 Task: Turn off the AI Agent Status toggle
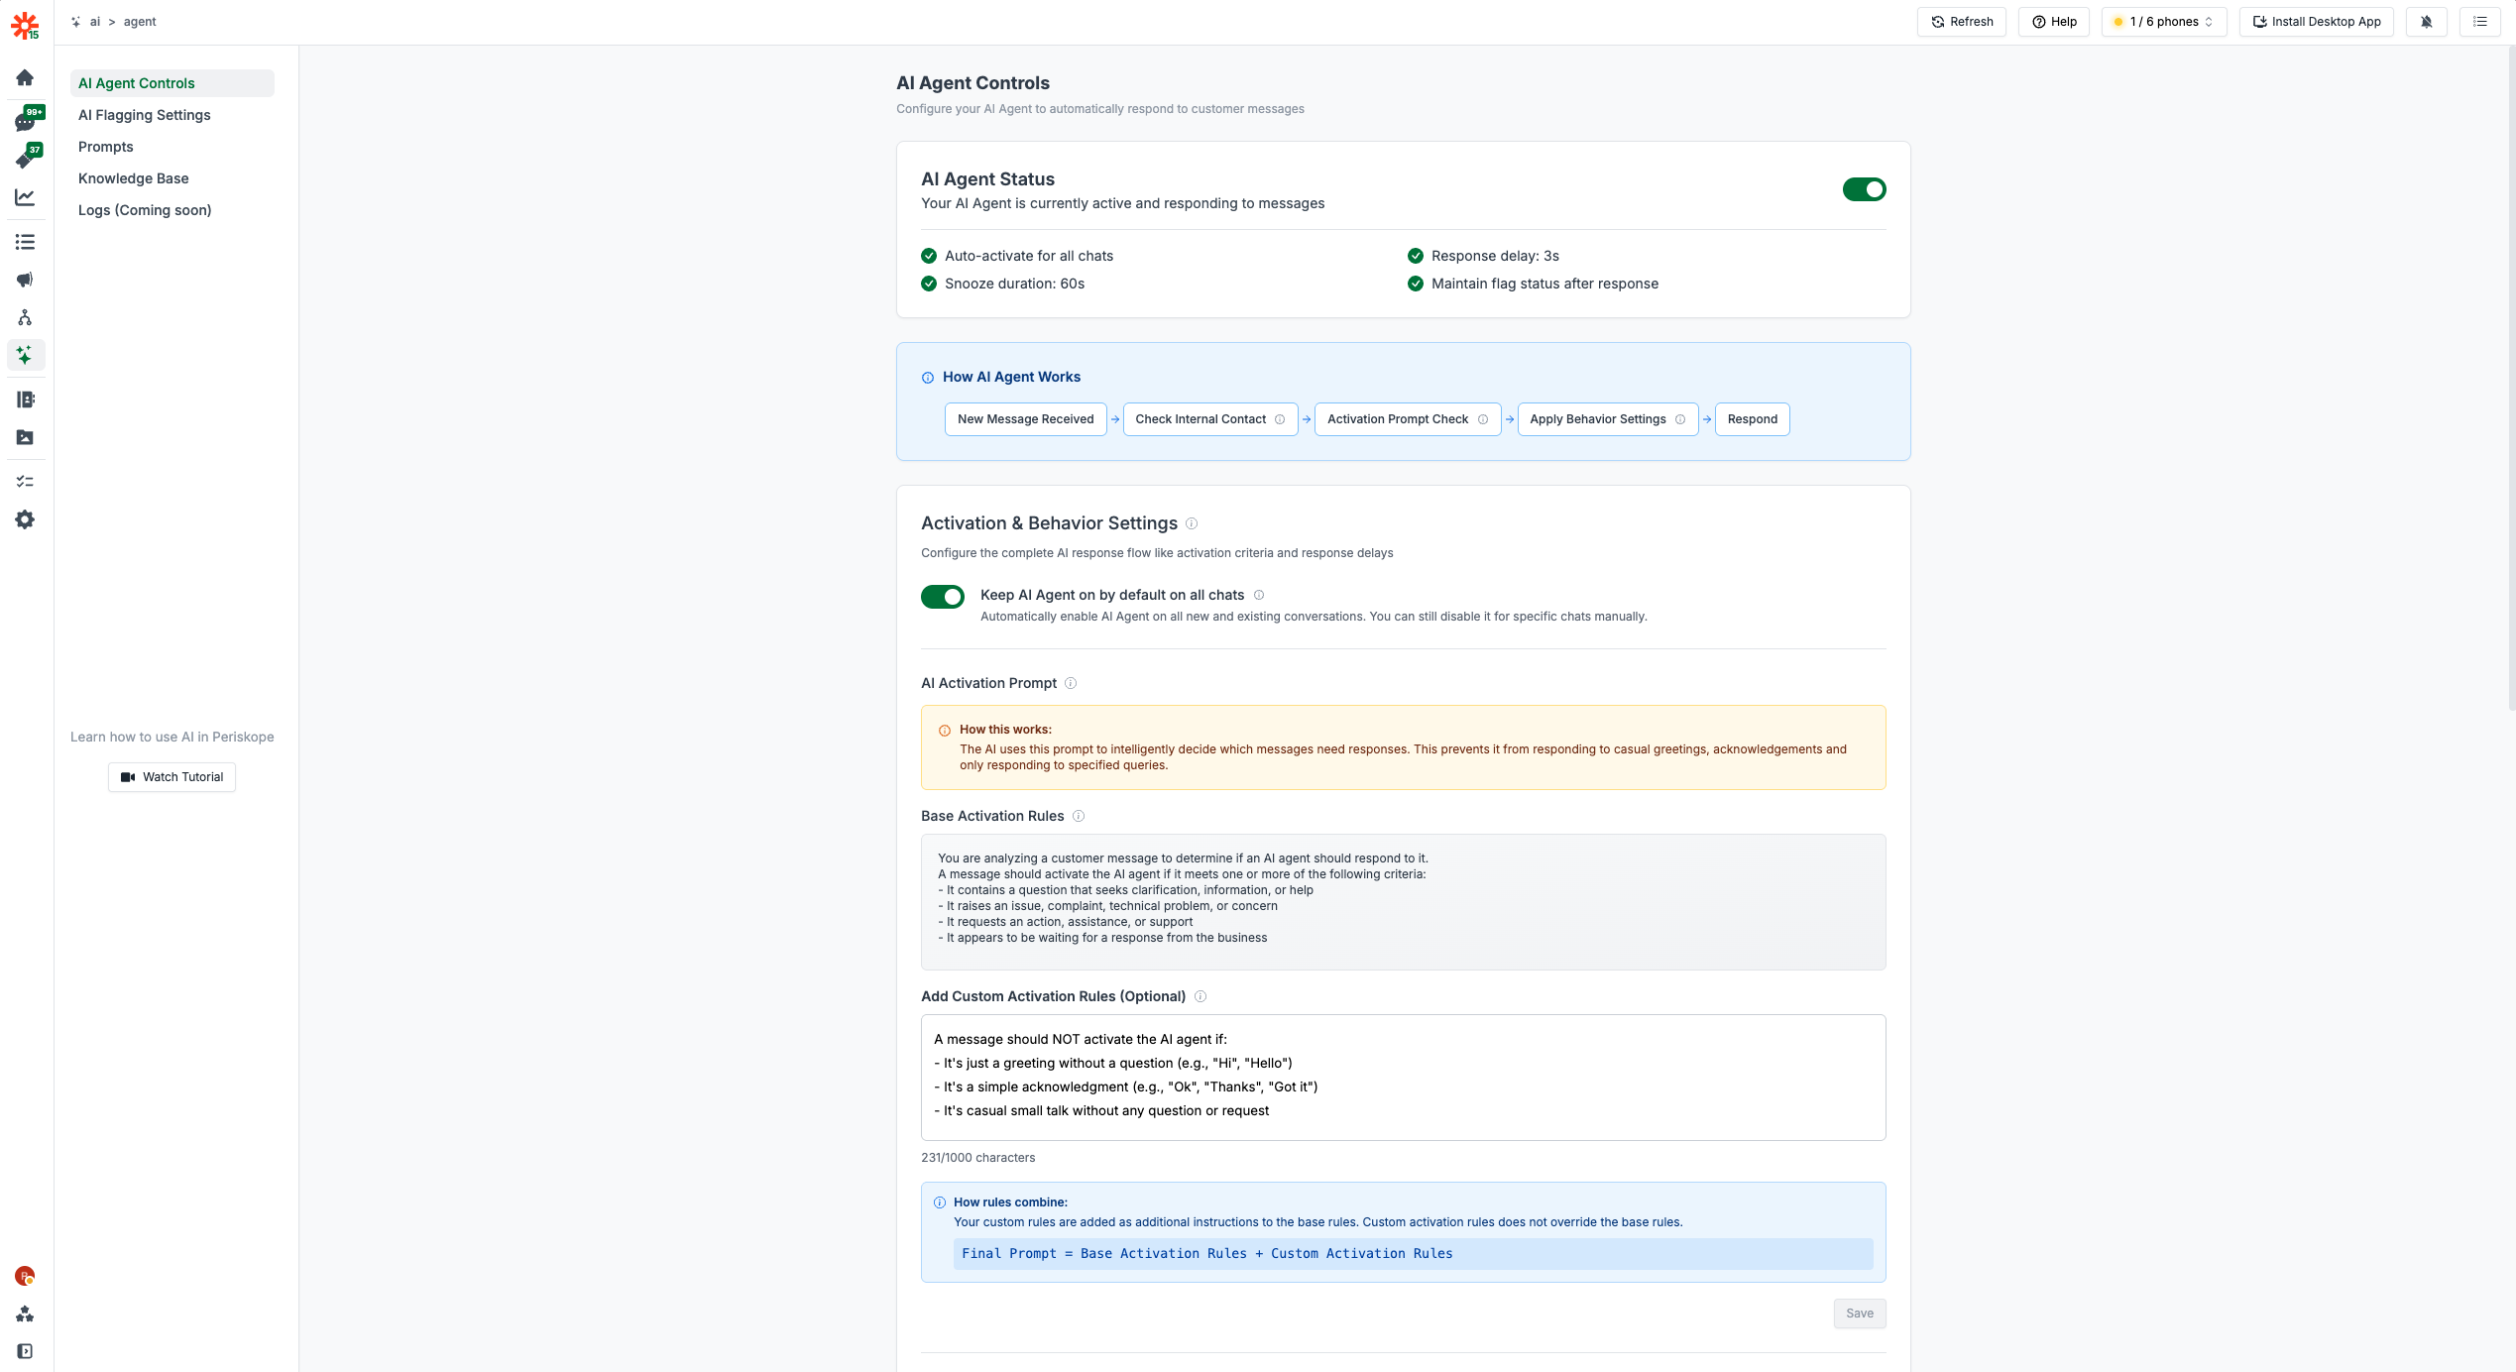[x=1864, y=189]
